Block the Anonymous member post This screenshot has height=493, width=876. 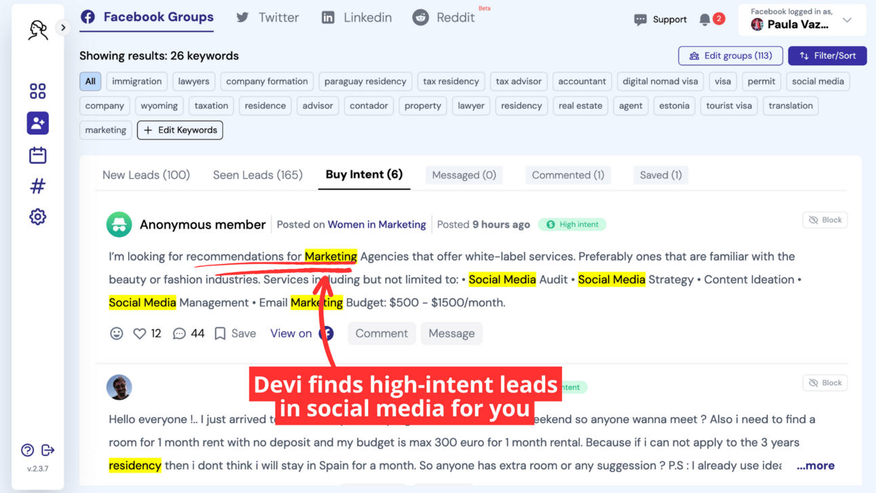tap(825, 220)
